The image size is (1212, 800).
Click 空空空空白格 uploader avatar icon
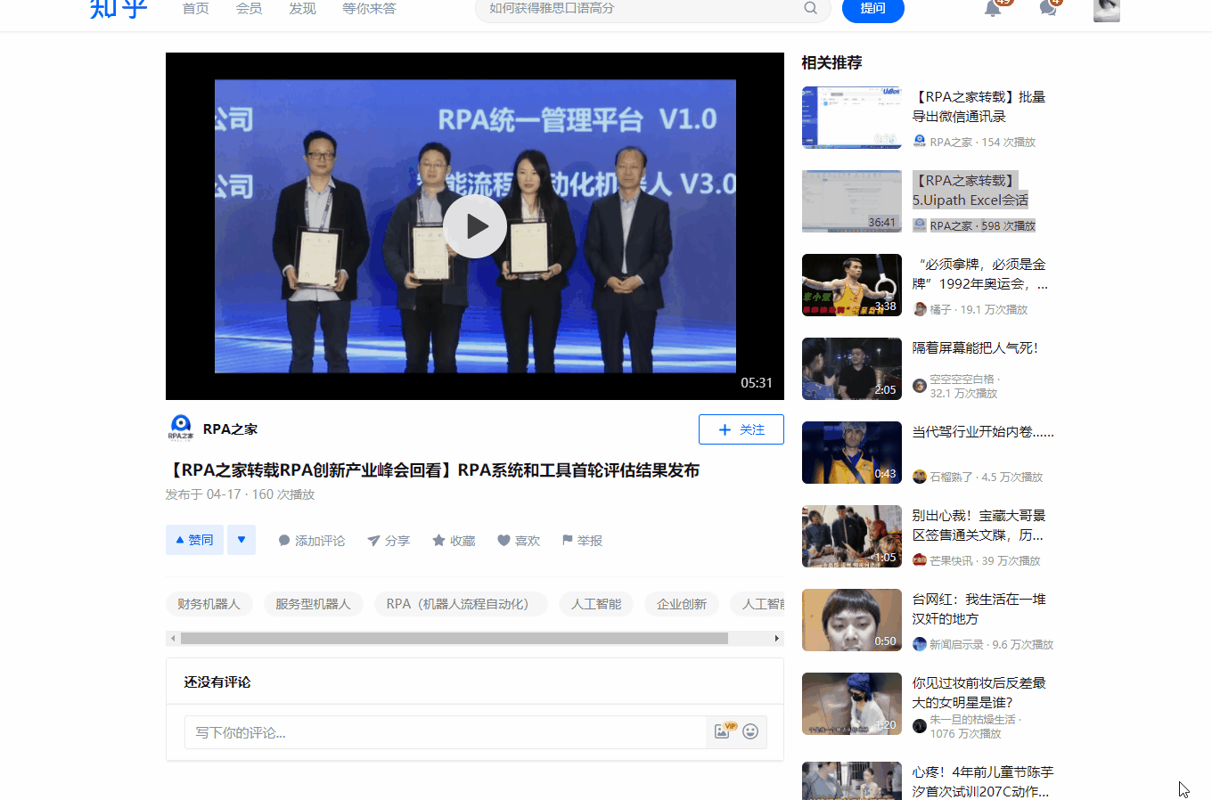point(920,386)
